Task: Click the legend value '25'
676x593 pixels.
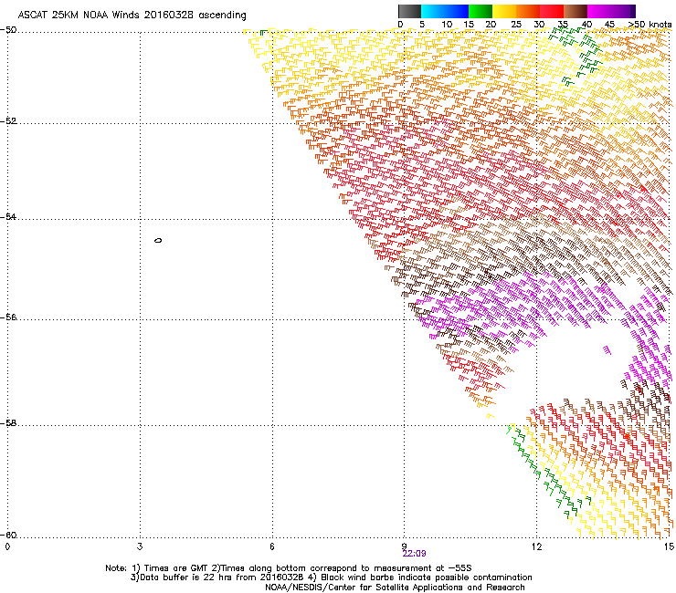Action: tap(516, 25)
